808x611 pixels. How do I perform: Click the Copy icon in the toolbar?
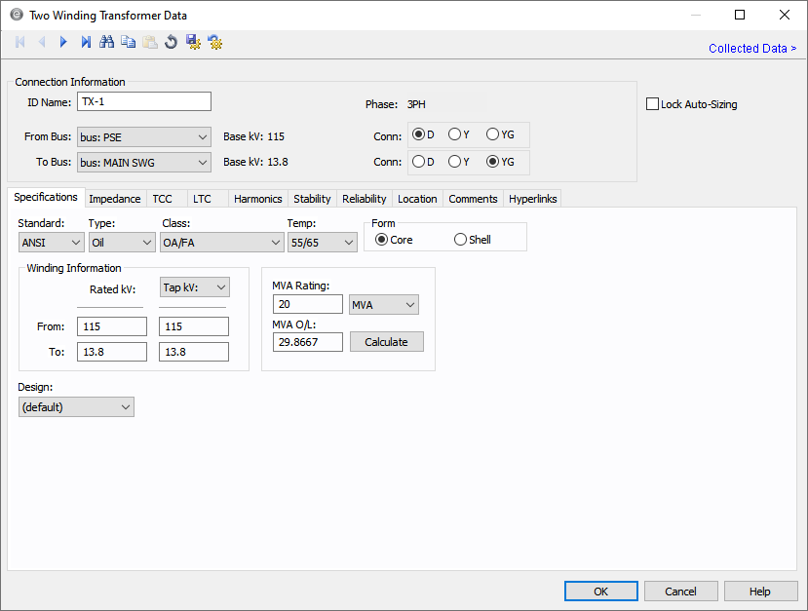[x=129, y=42]
